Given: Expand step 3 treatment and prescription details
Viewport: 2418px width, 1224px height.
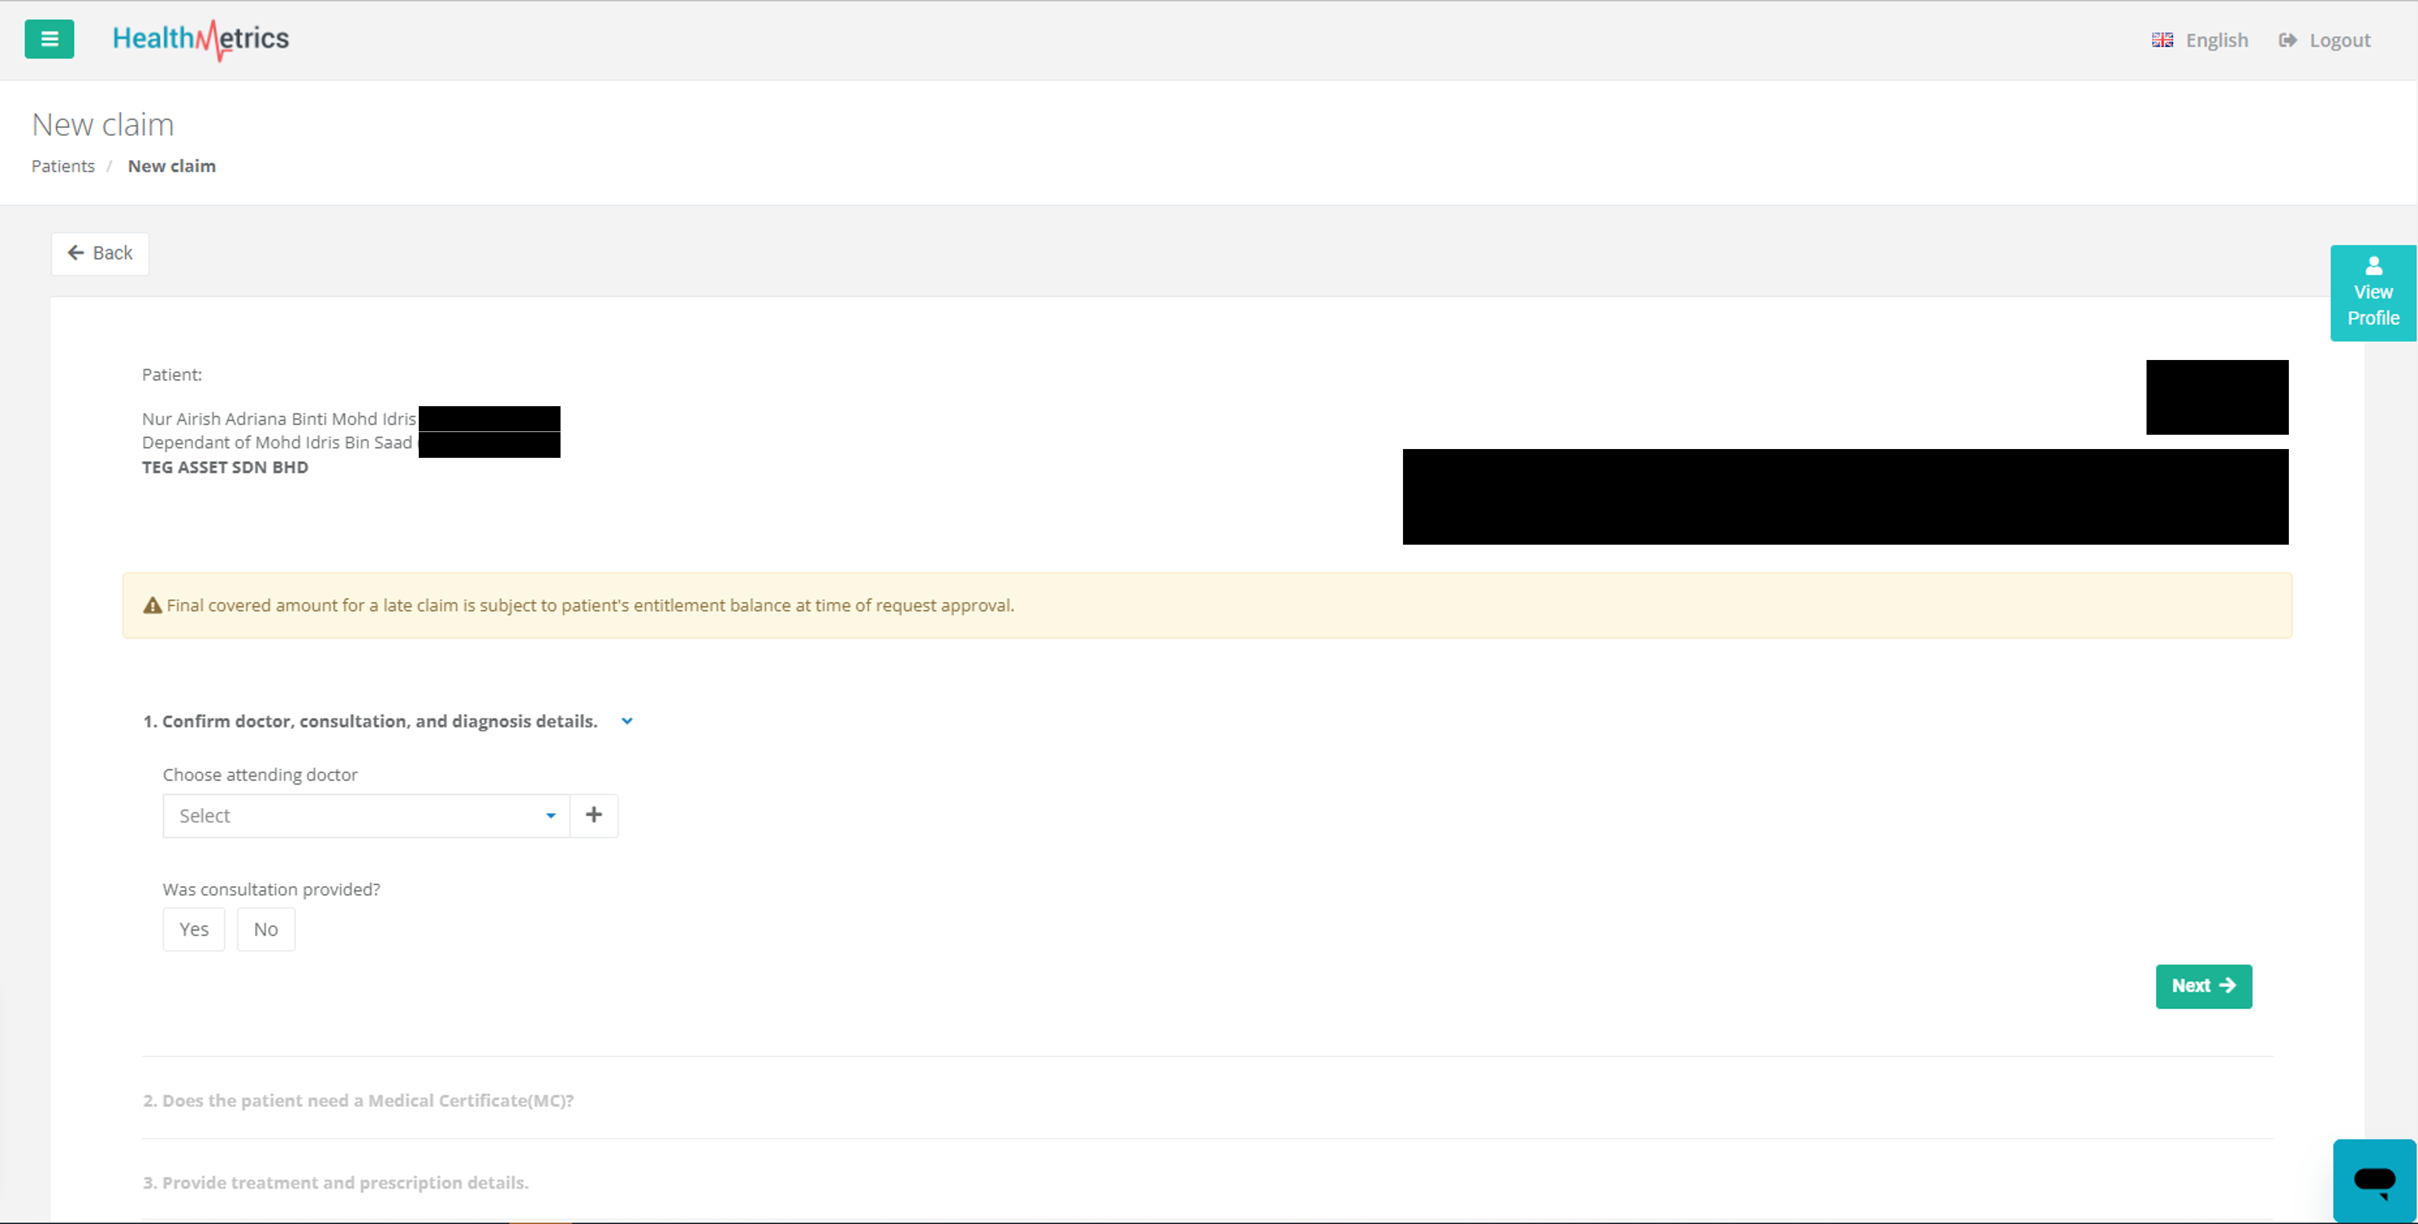Looking at the screenshot, I should click(x=335, y=1183).
